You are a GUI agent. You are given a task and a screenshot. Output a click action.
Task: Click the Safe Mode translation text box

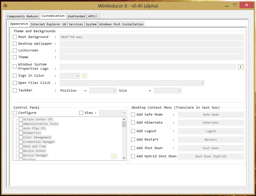tap(211, 115)
